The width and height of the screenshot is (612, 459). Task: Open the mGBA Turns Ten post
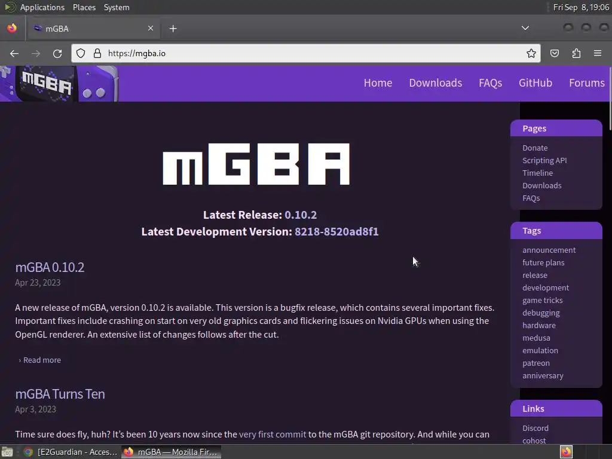pos(60,394)
